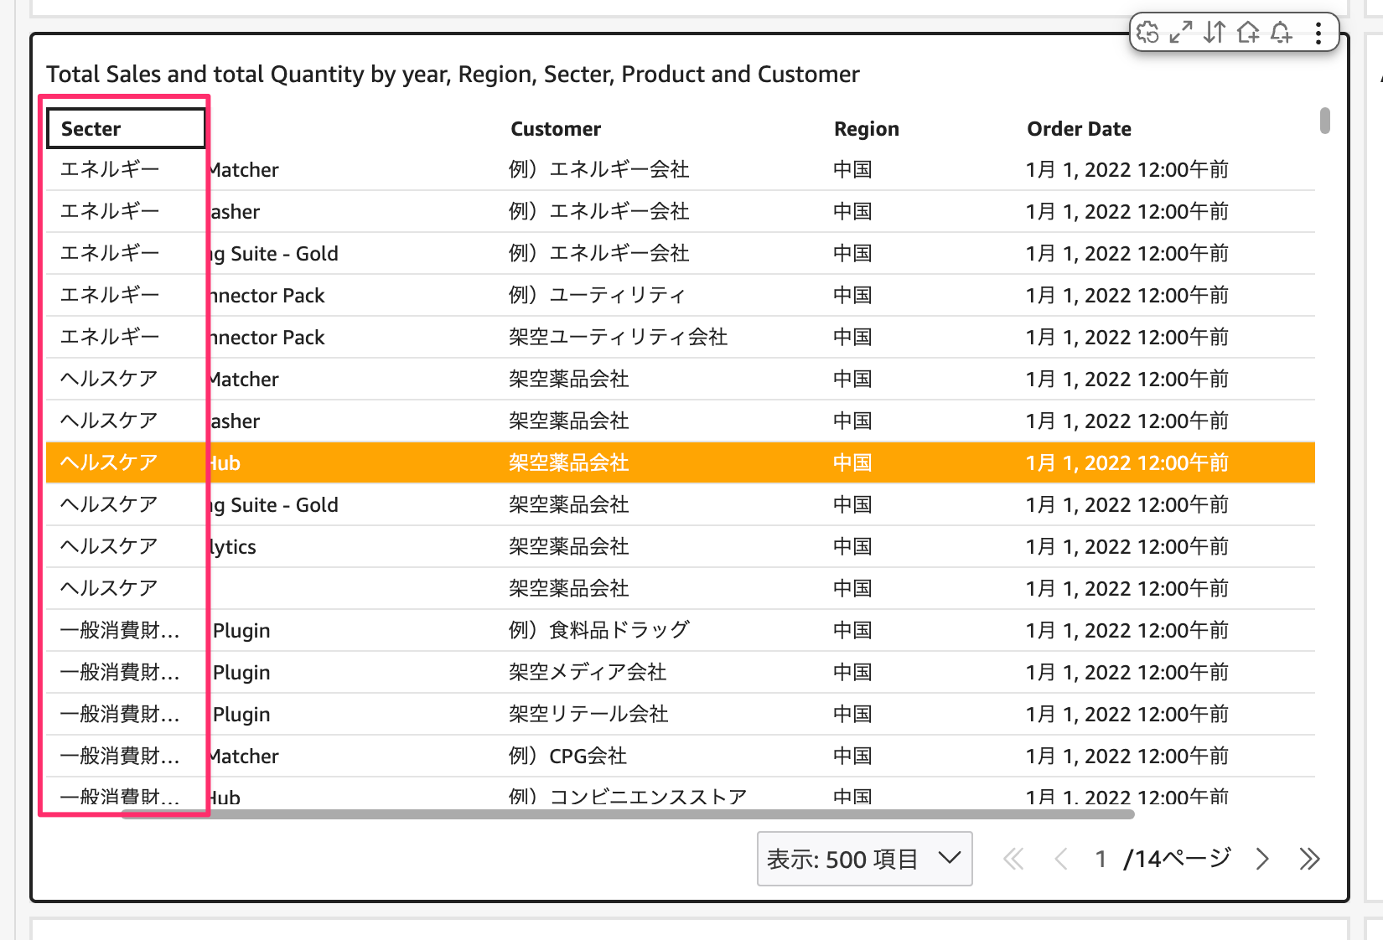Click the reset settings gear icon
The width and height of the screenshot is (1383, 940).
pyautogui.click(x=1147, y=33)
